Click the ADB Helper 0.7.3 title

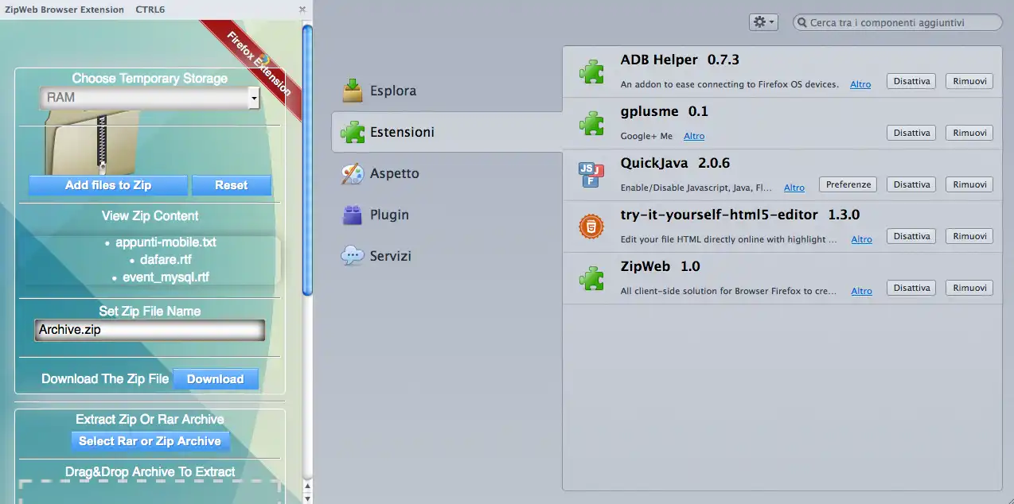680,60
